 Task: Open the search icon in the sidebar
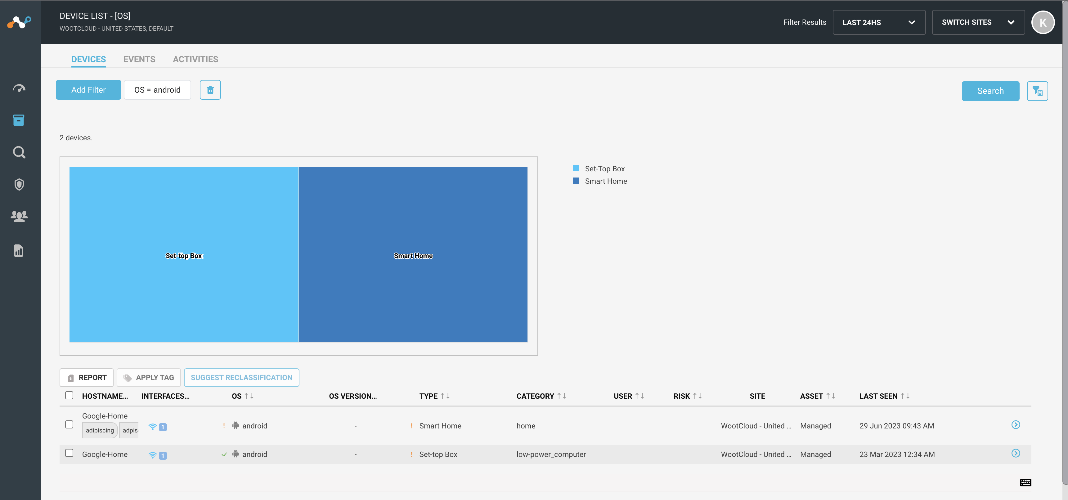pos(19,152)
